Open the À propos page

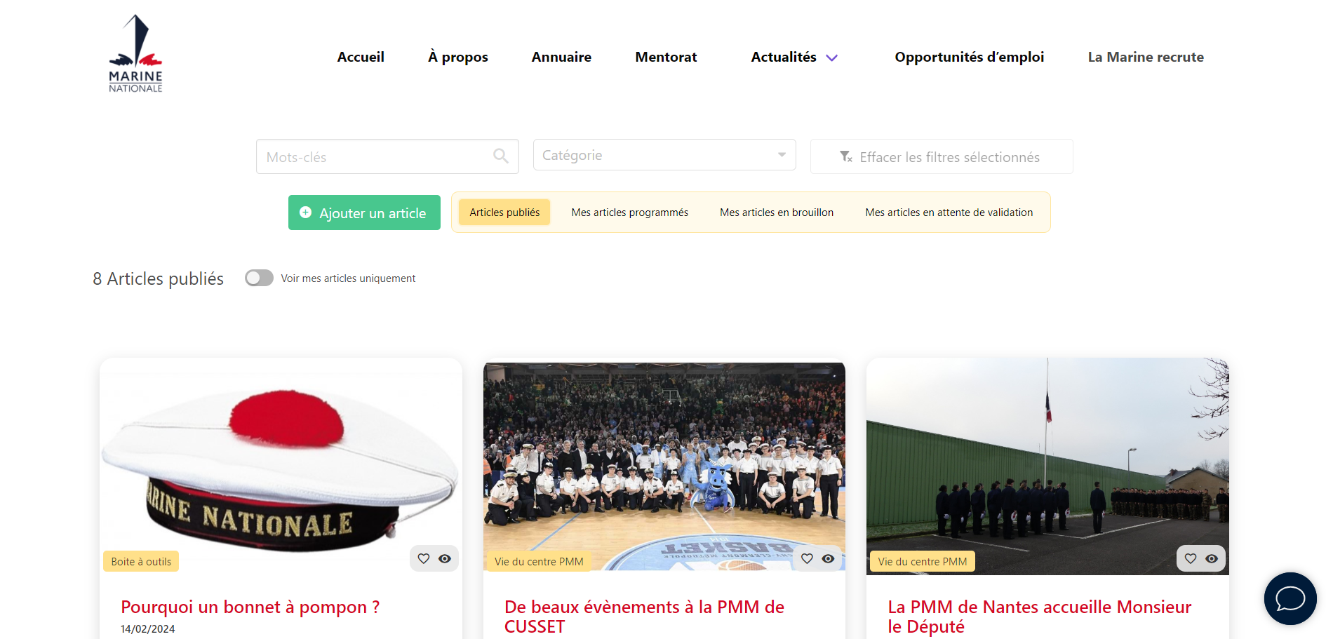[458, 57]
